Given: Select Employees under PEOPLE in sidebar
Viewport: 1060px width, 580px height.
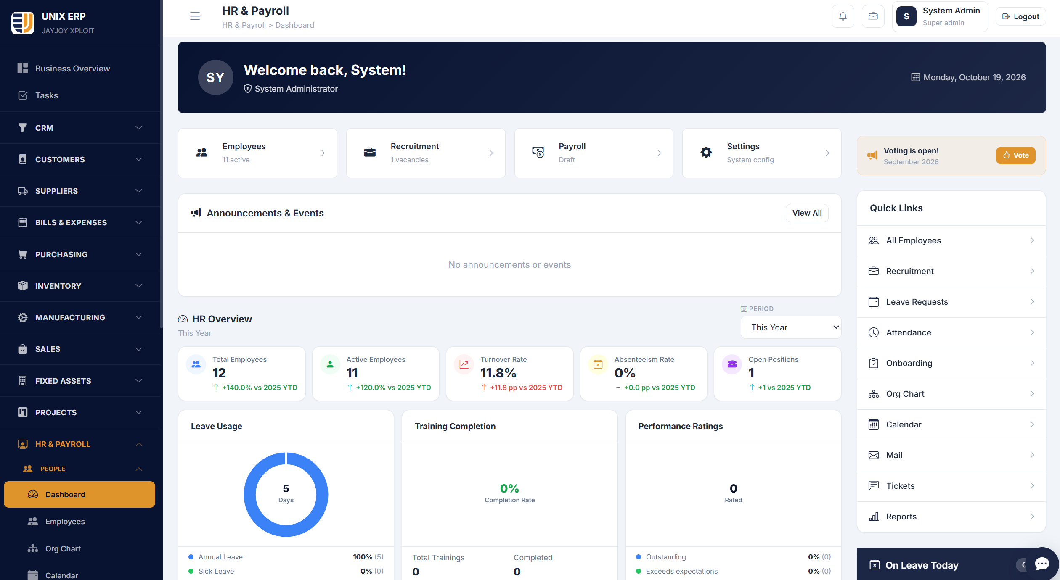Looking at the screenshot, I should coord(80,522).
